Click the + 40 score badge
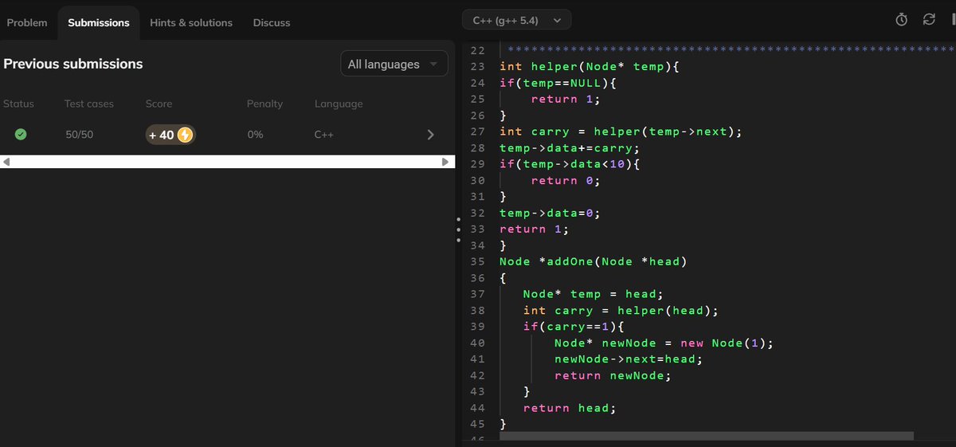The width and height of the screenshot is (956, 447). (170, 135)
